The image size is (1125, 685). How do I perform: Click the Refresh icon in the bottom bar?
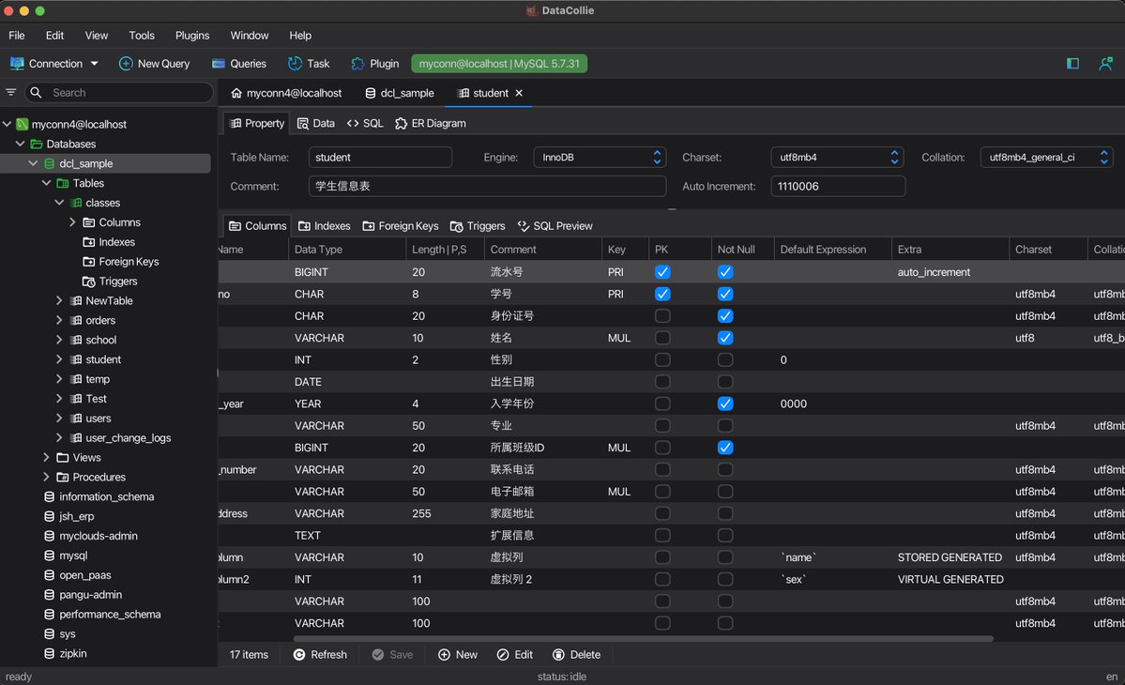(299, 655)
